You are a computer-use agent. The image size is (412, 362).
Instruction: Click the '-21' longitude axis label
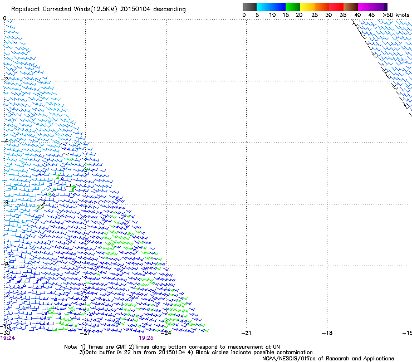(246, 333)
